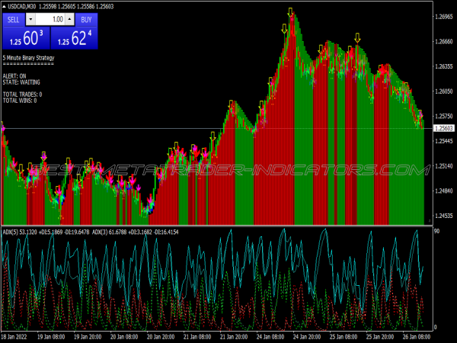The width and height of the screenshot is (457, 343).
Task: Click the sell price 1.25 60 tile
Action: tap(26, 38)
